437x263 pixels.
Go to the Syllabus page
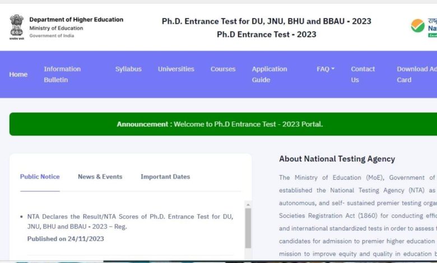[x=128, y=69]
